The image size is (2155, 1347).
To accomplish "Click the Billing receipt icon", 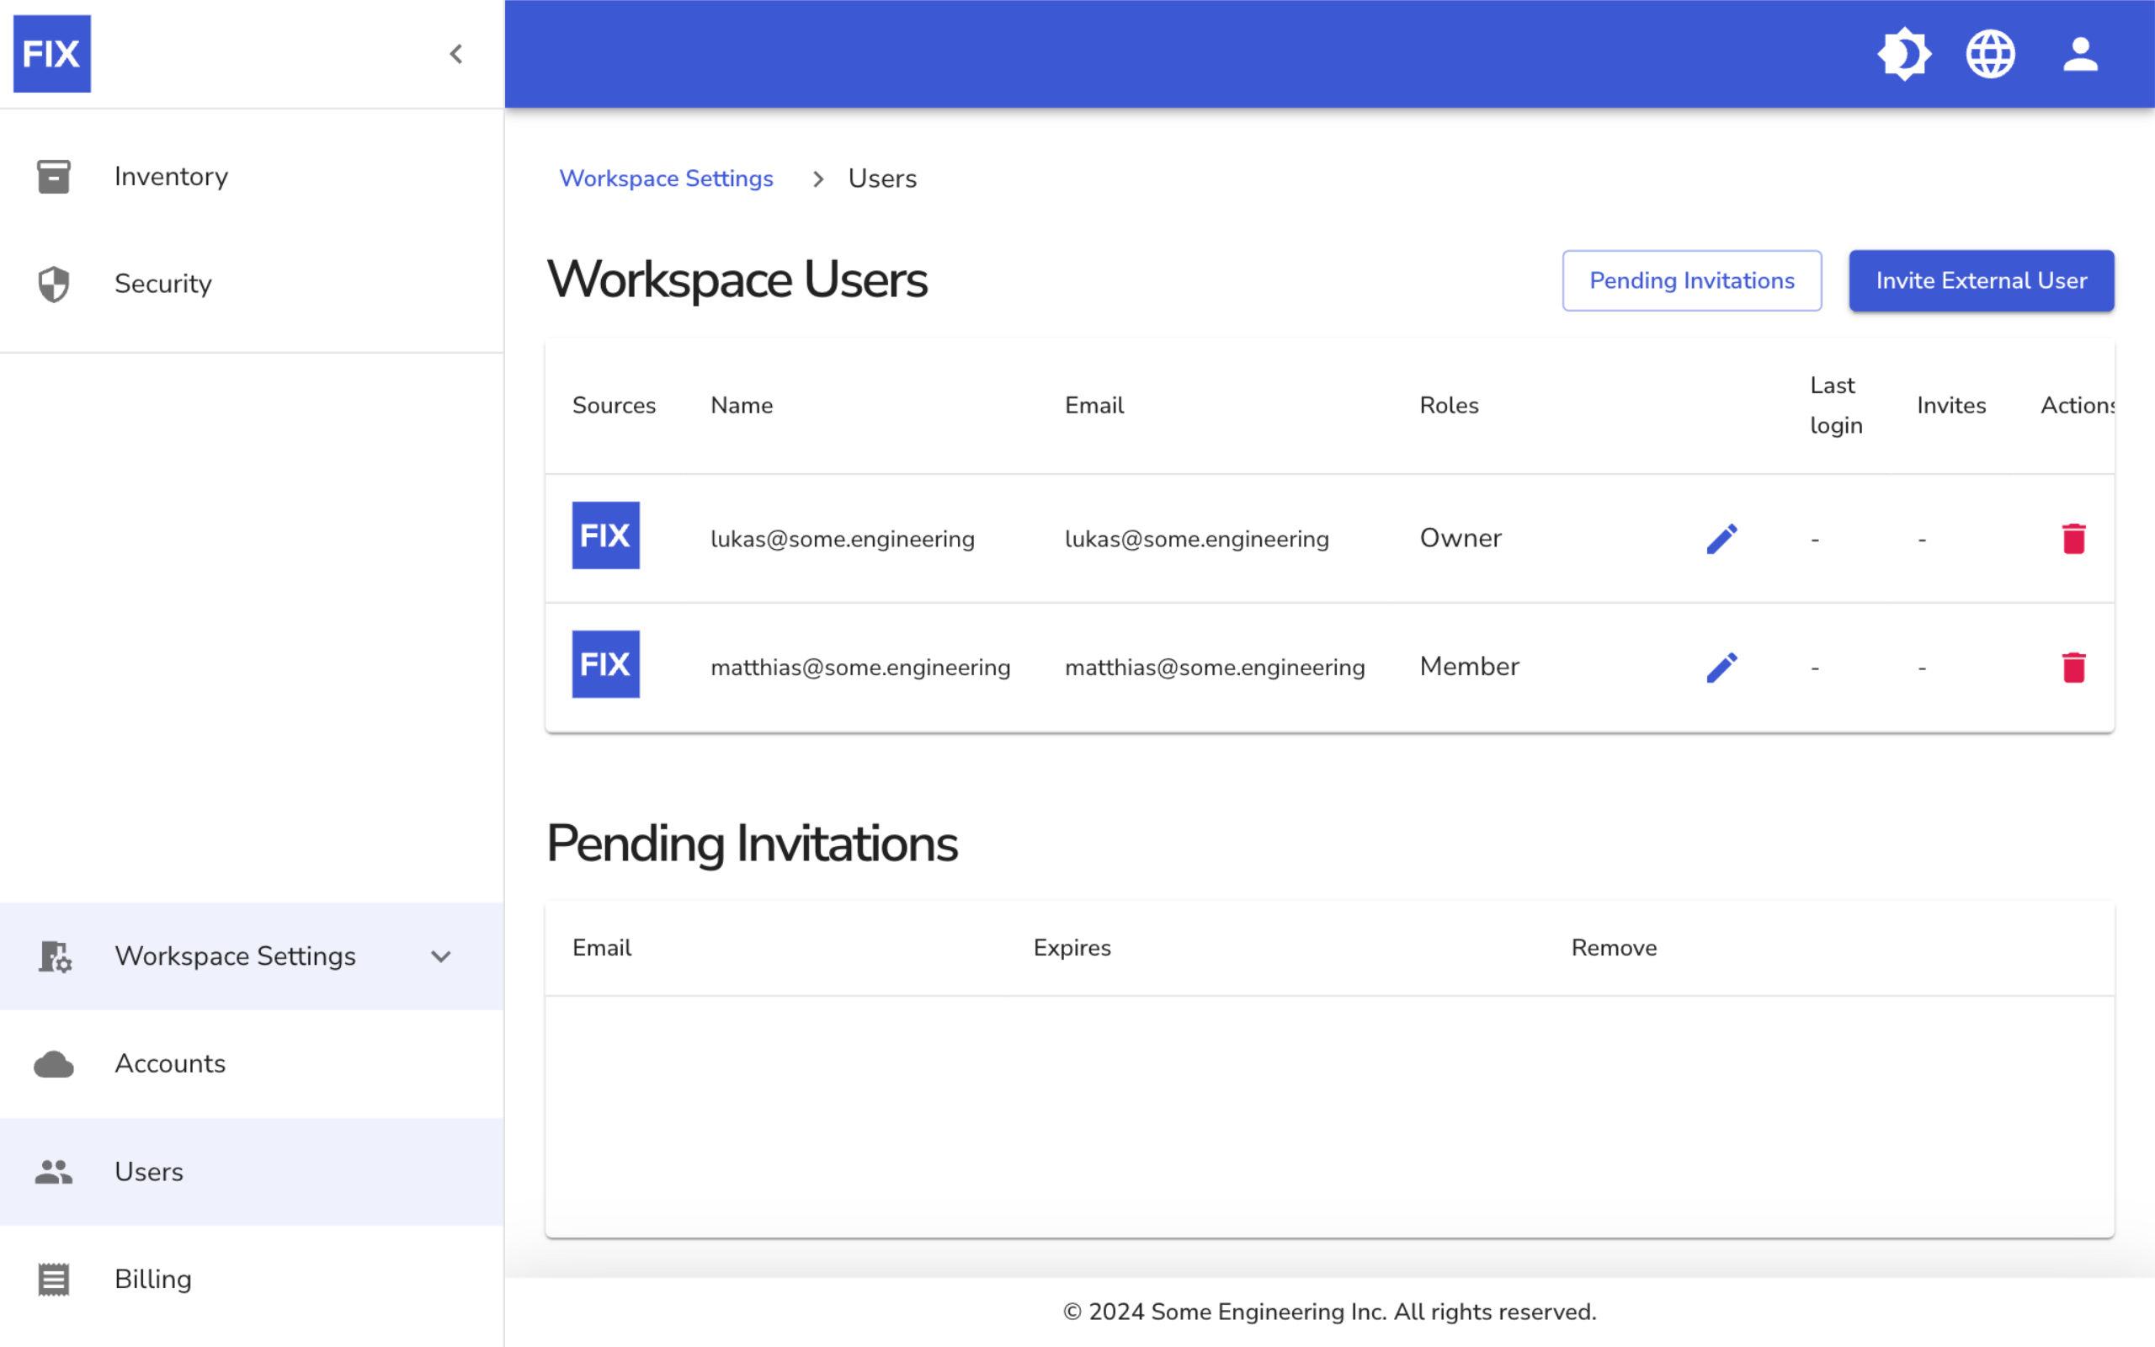I will (x=53, y=1280).
